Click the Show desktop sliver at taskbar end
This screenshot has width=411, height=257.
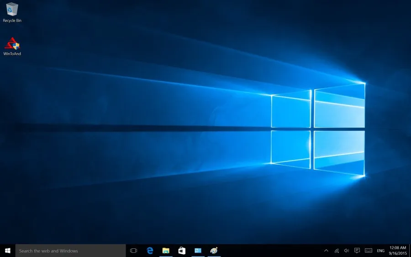point(410,251)
